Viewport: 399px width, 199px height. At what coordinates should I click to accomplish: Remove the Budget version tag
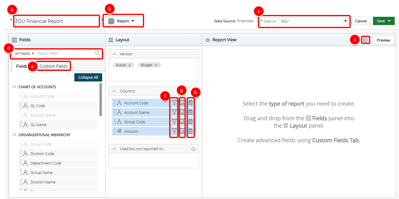[156, 65]
